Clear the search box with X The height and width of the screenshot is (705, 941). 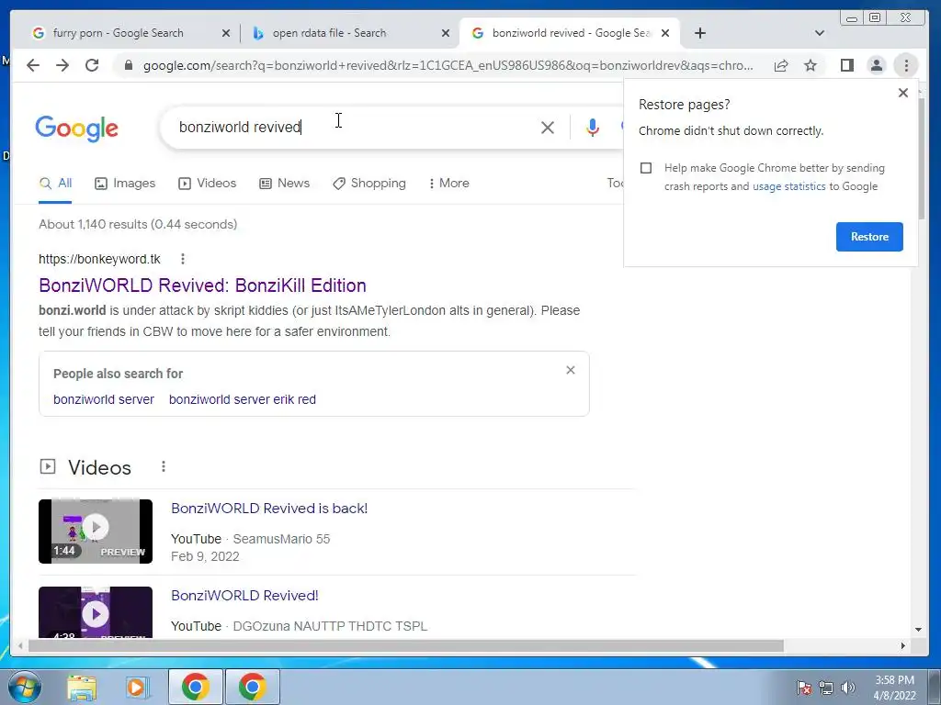coord(548,127)
